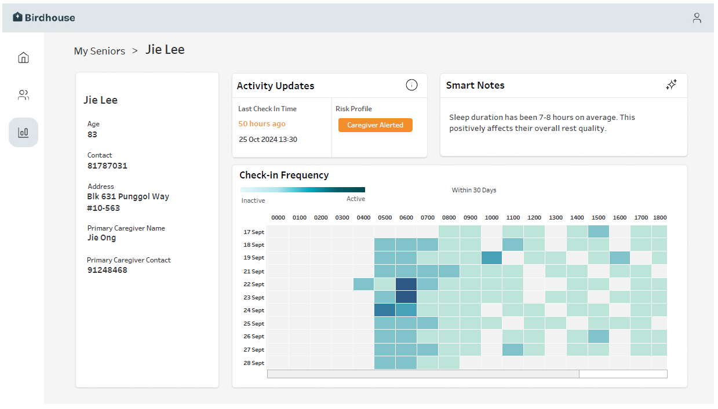Click the 24 Sept 0500 heatmap cell
This screenshot has width=718, height=409.
coord(385,311)
